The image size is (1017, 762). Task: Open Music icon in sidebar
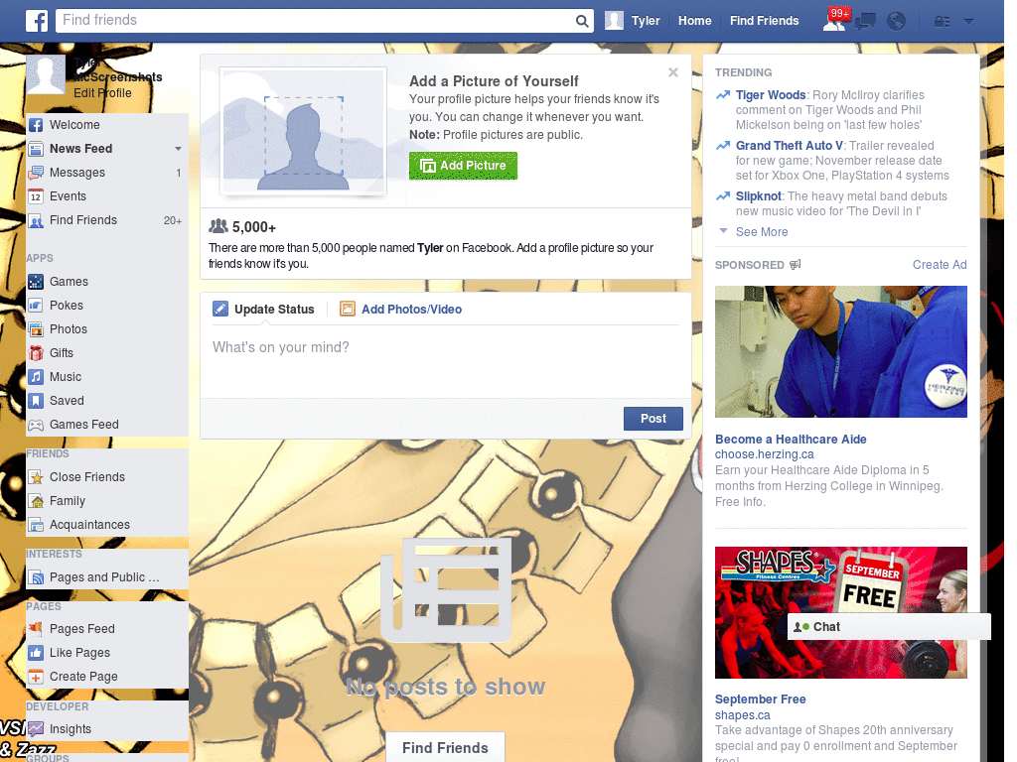pos(36,377)
